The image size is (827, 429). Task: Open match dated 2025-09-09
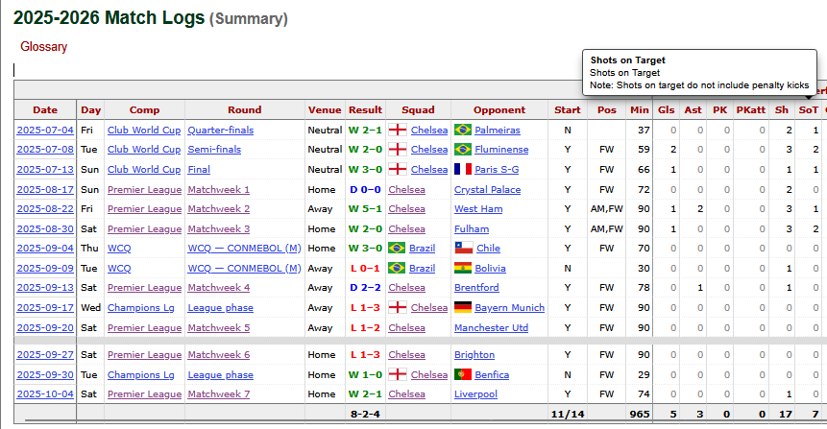(x=45, y=269)
